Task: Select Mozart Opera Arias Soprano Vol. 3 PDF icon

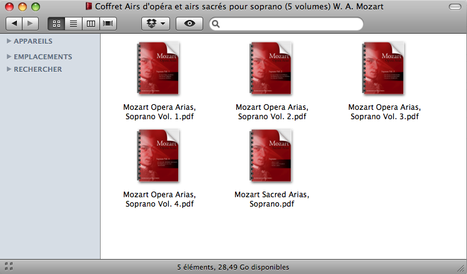Action: tap(384, 68)
